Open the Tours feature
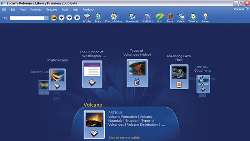This screenshot has height=141, width=250. [170, 18]
